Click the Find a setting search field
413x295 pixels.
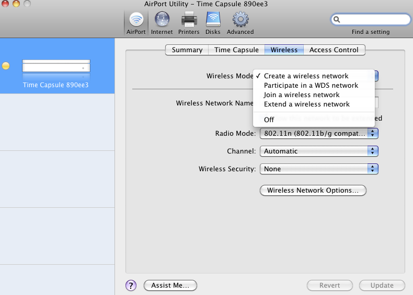371,19
